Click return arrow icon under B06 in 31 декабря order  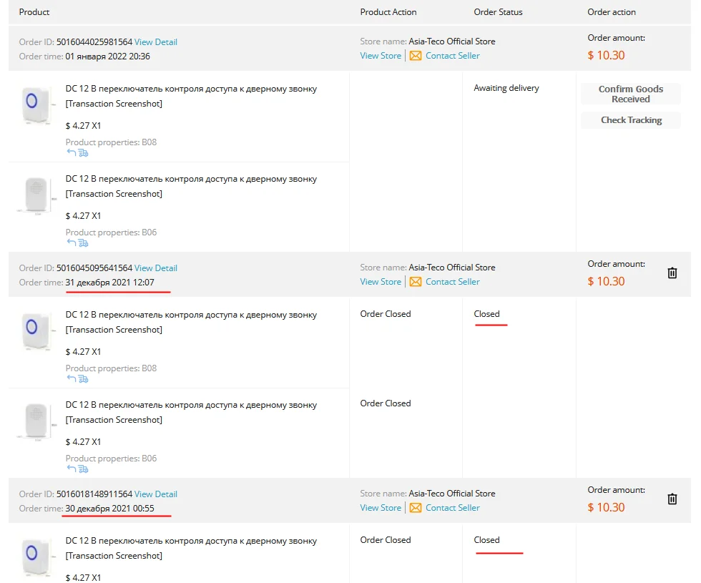71,469
